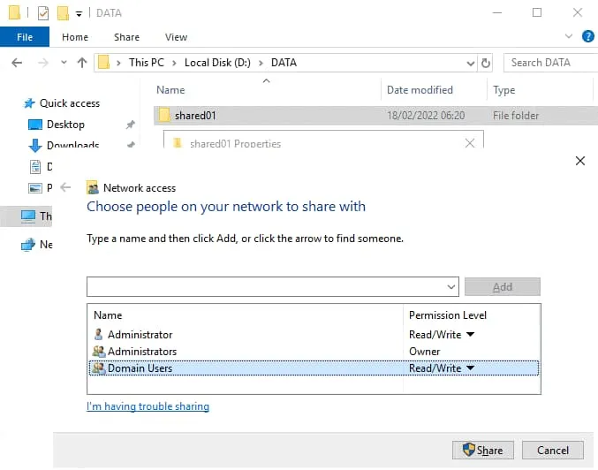This screenshot has height=470, width=598.
Task: Open 'I'm having trouble sharing' link
Action: [148, 406]
